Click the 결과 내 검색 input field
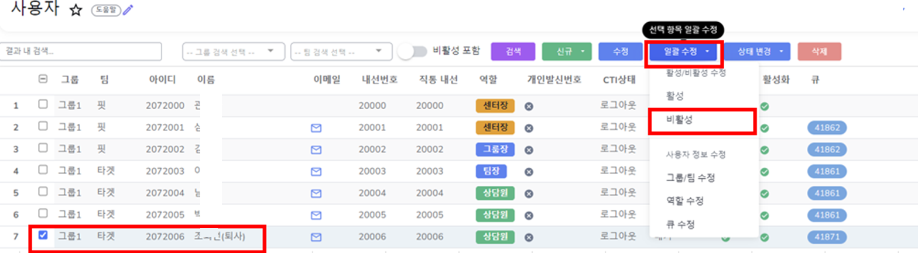918x253 pixels. click(x=81, y=51)
